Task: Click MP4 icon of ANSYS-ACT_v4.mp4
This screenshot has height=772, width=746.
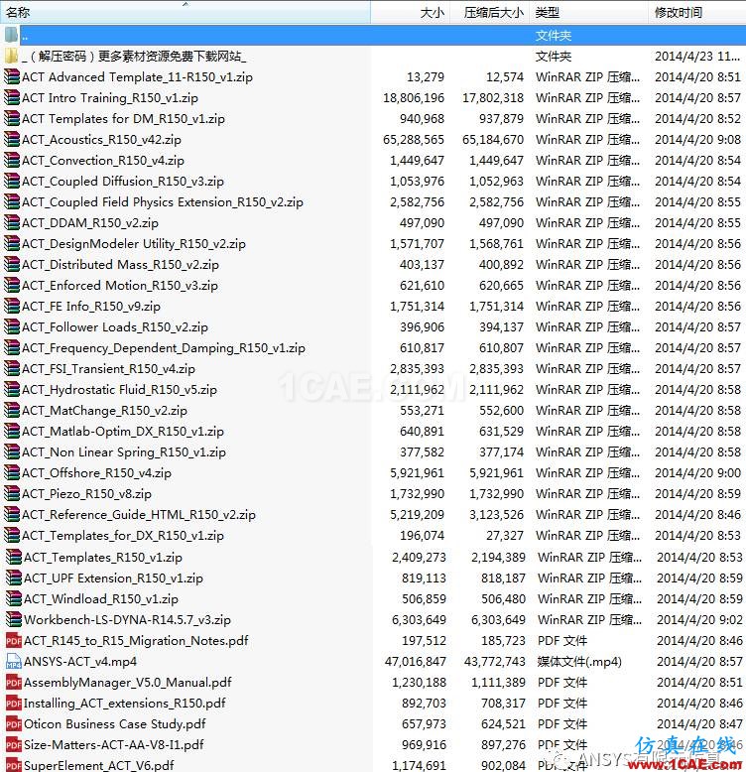Action: pos(14,661)
